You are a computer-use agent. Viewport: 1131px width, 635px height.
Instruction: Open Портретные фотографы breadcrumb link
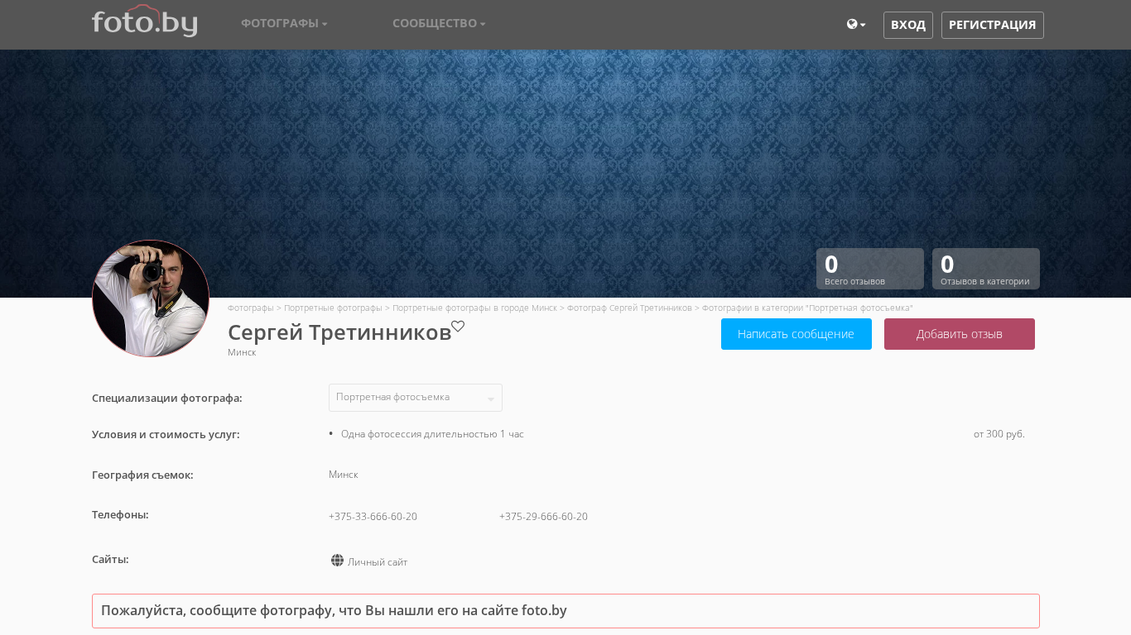[333, 308]
